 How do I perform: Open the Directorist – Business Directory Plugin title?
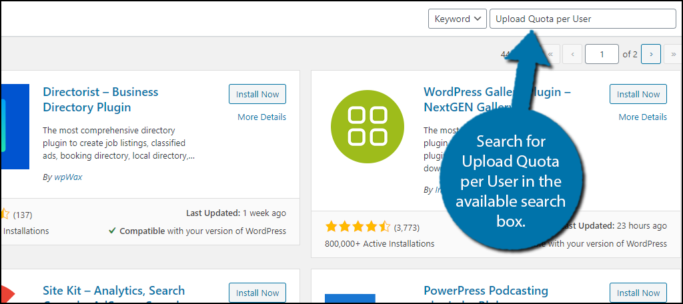point(101,99)
